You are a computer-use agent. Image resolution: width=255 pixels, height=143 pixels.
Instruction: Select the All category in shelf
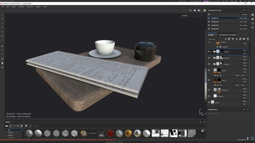point(14,130)
